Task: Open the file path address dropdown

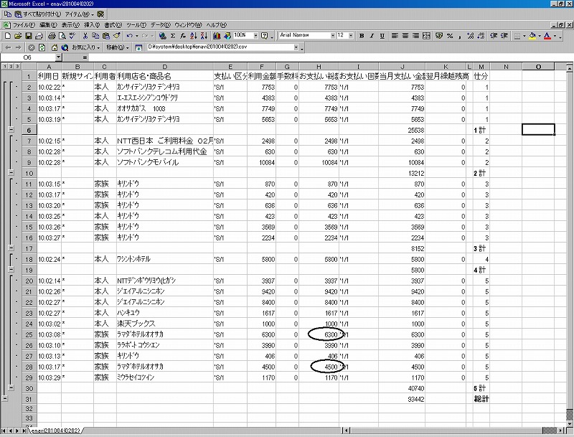Action: coord(296,47)
